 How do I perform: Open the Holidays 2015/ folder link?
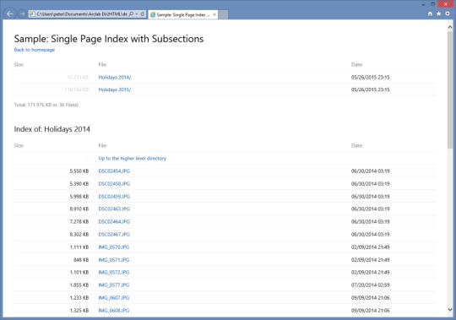point(115,89)
